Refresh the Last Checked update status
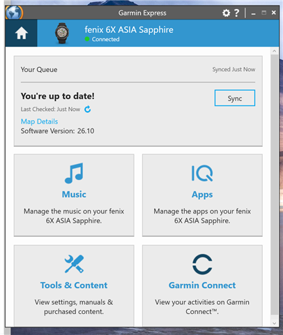Viewport: 283px width, 335px height. pos(87,109)
